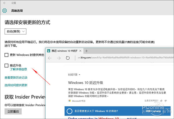Click the Microsoft logo beside 帮助
Screen dimensions: 174x119
click(x=70, y=101)
